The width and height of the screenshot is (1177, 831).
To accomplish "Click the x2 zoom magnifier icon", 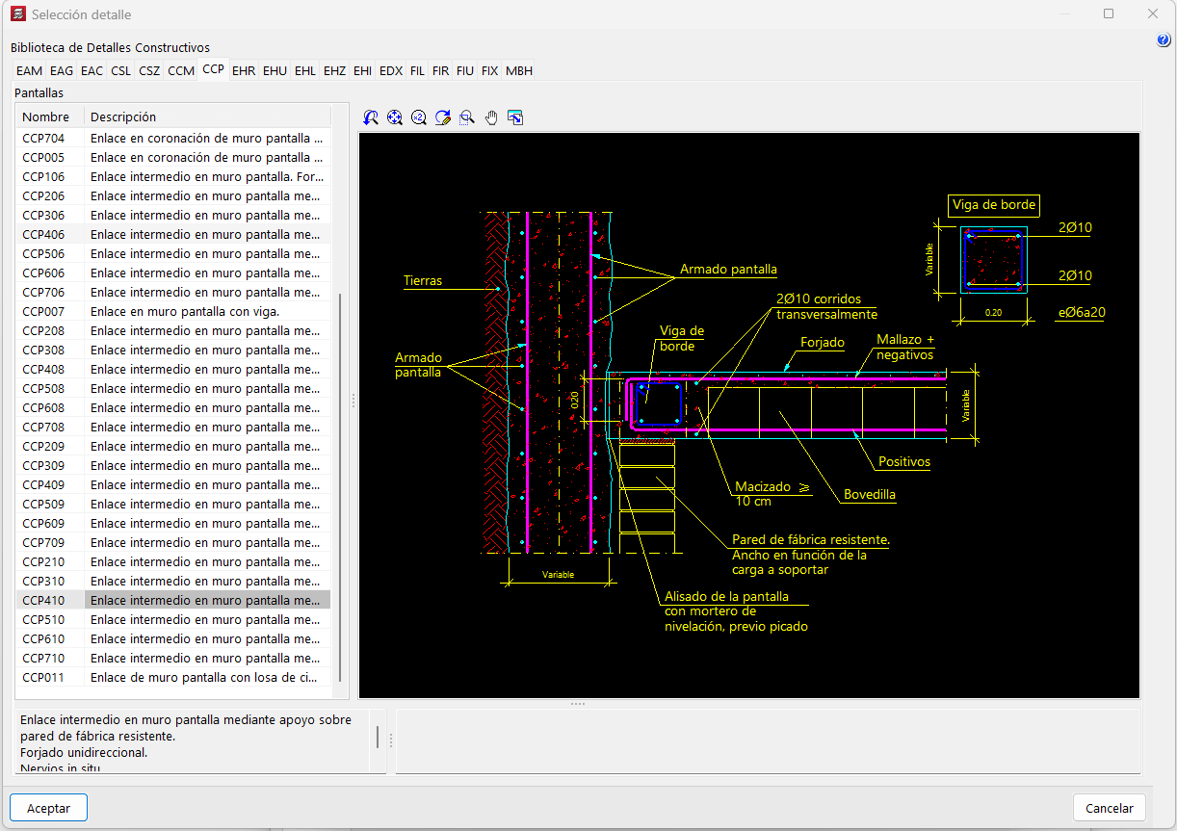I will pyautogui.click(x=419, y=117).
